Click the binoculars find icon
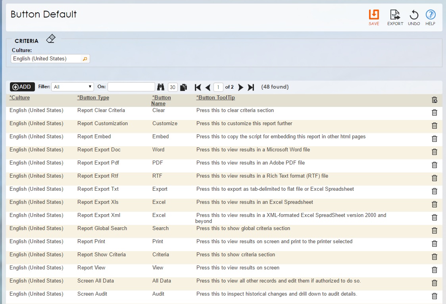The height and width of the screenshot is (304, 446). click(x=161, y=87)
